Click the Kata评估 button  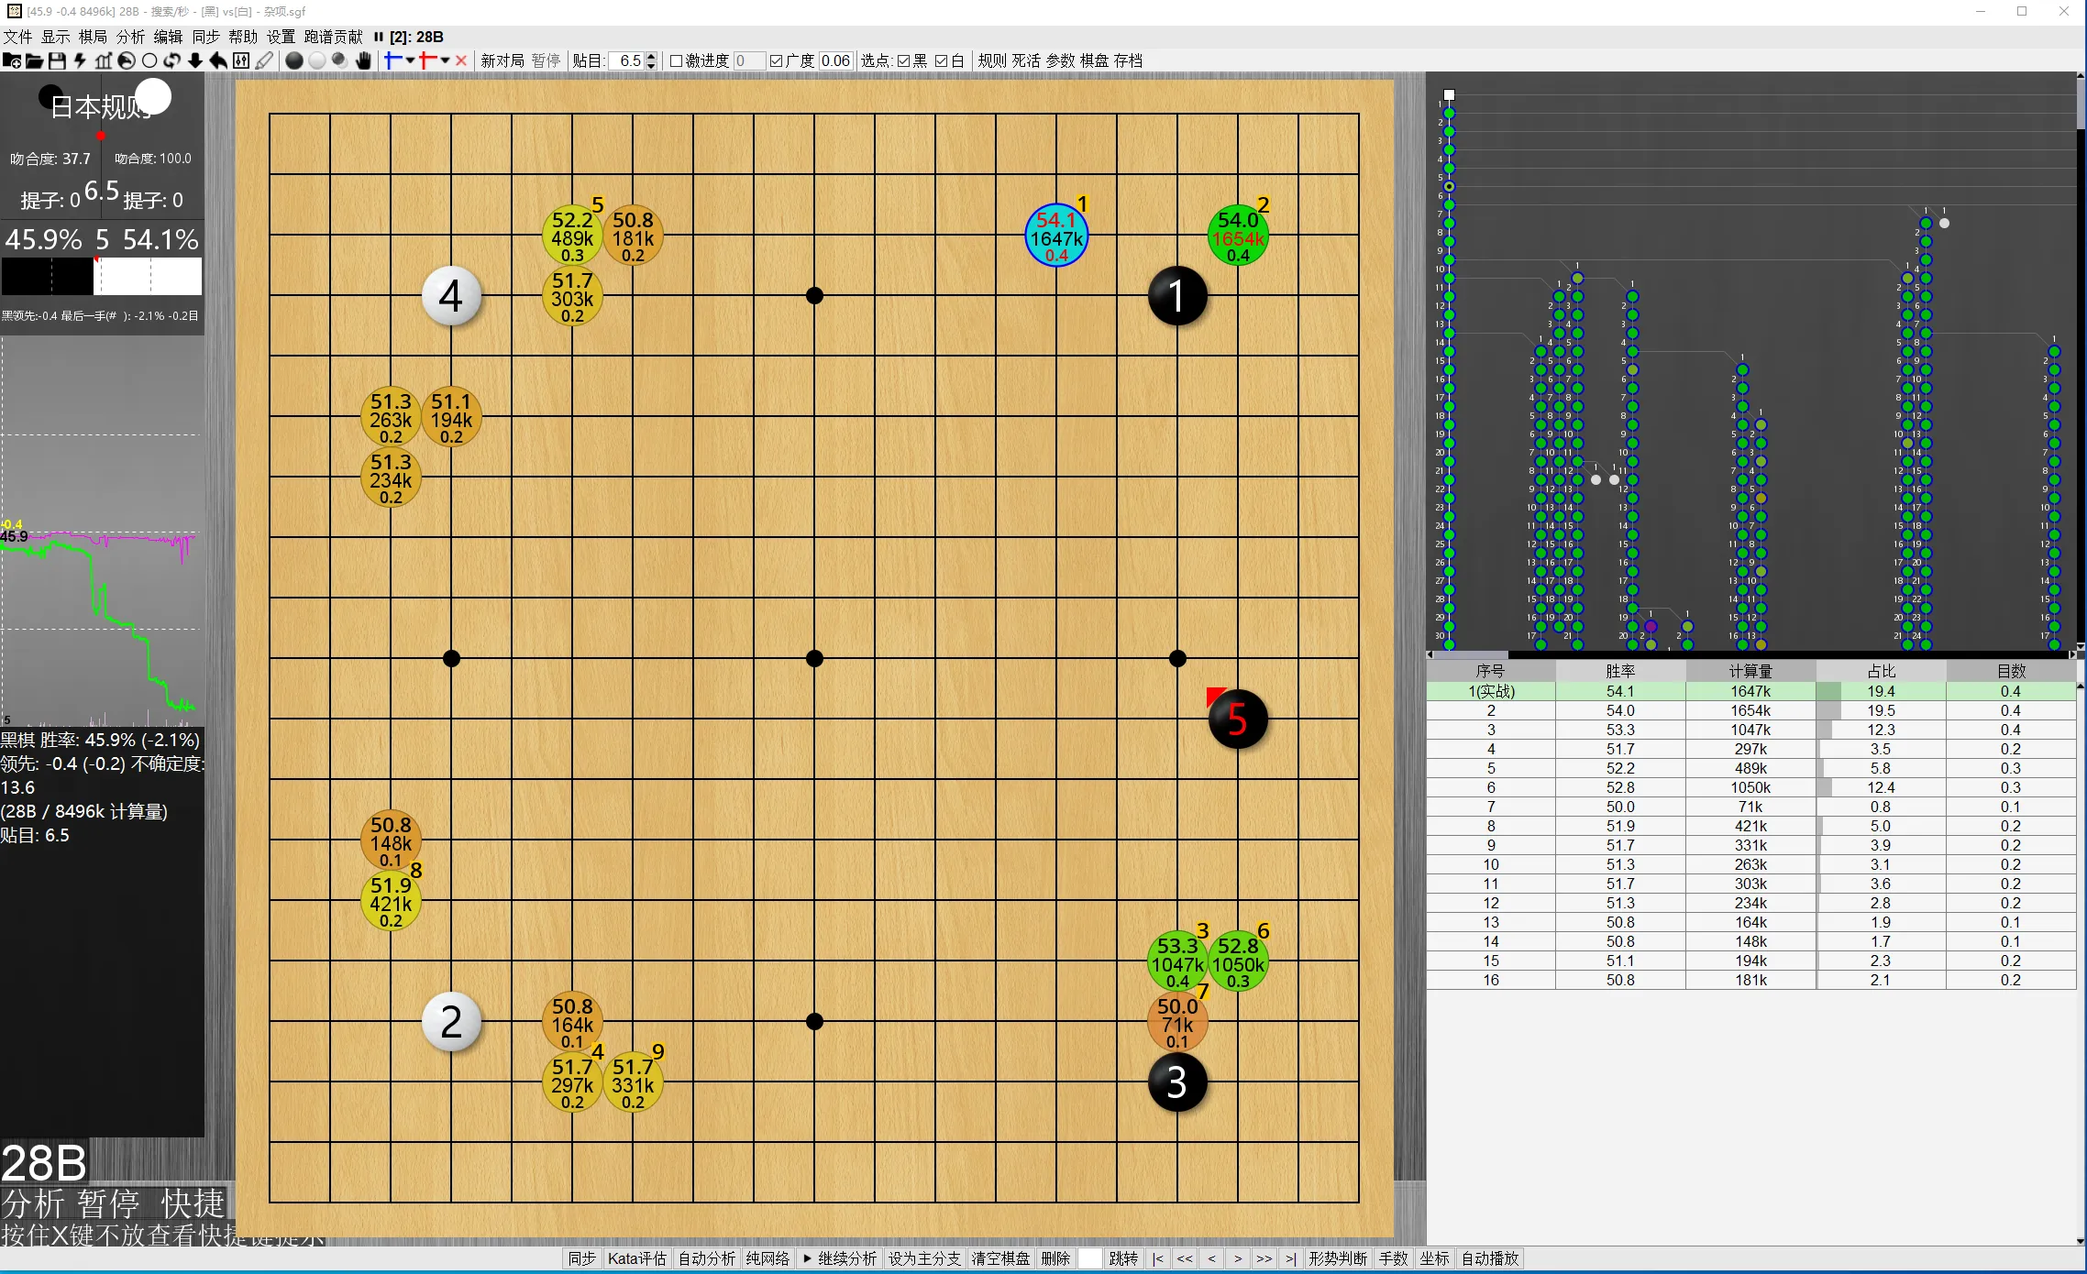[636, 1258]
